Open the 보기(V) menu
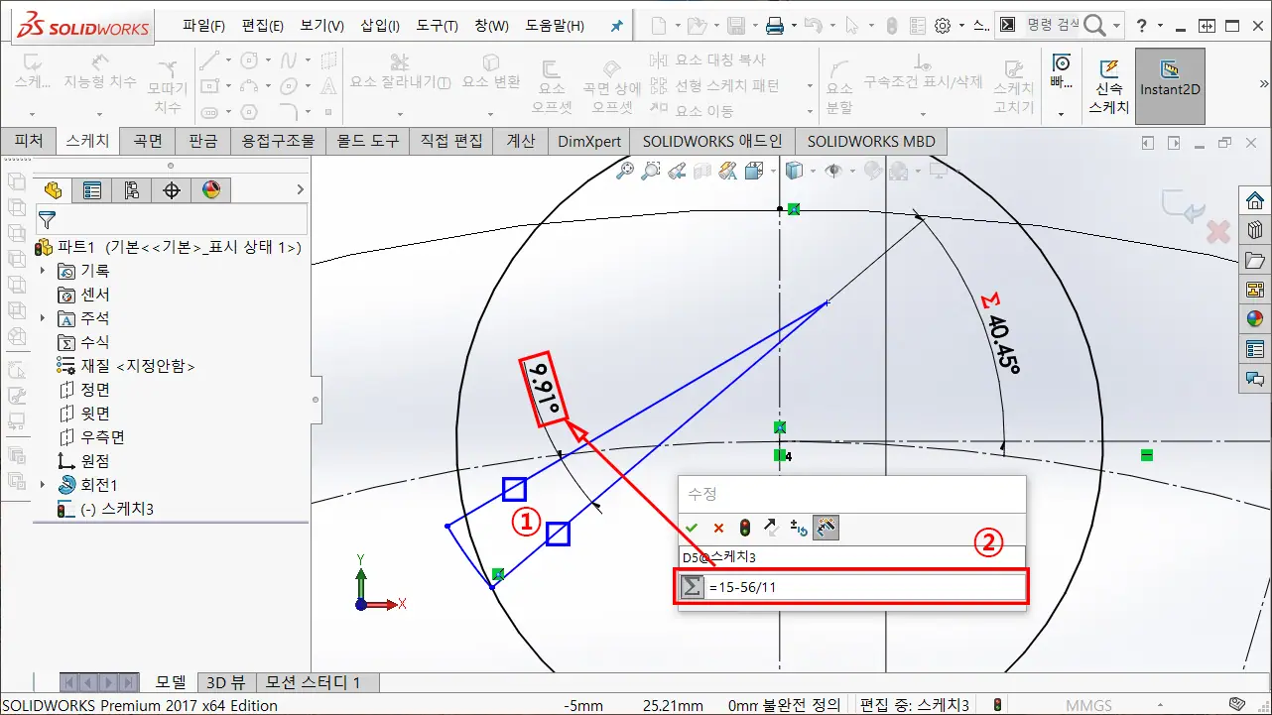This screenshot has height=715, width=1272. (321, 26)
